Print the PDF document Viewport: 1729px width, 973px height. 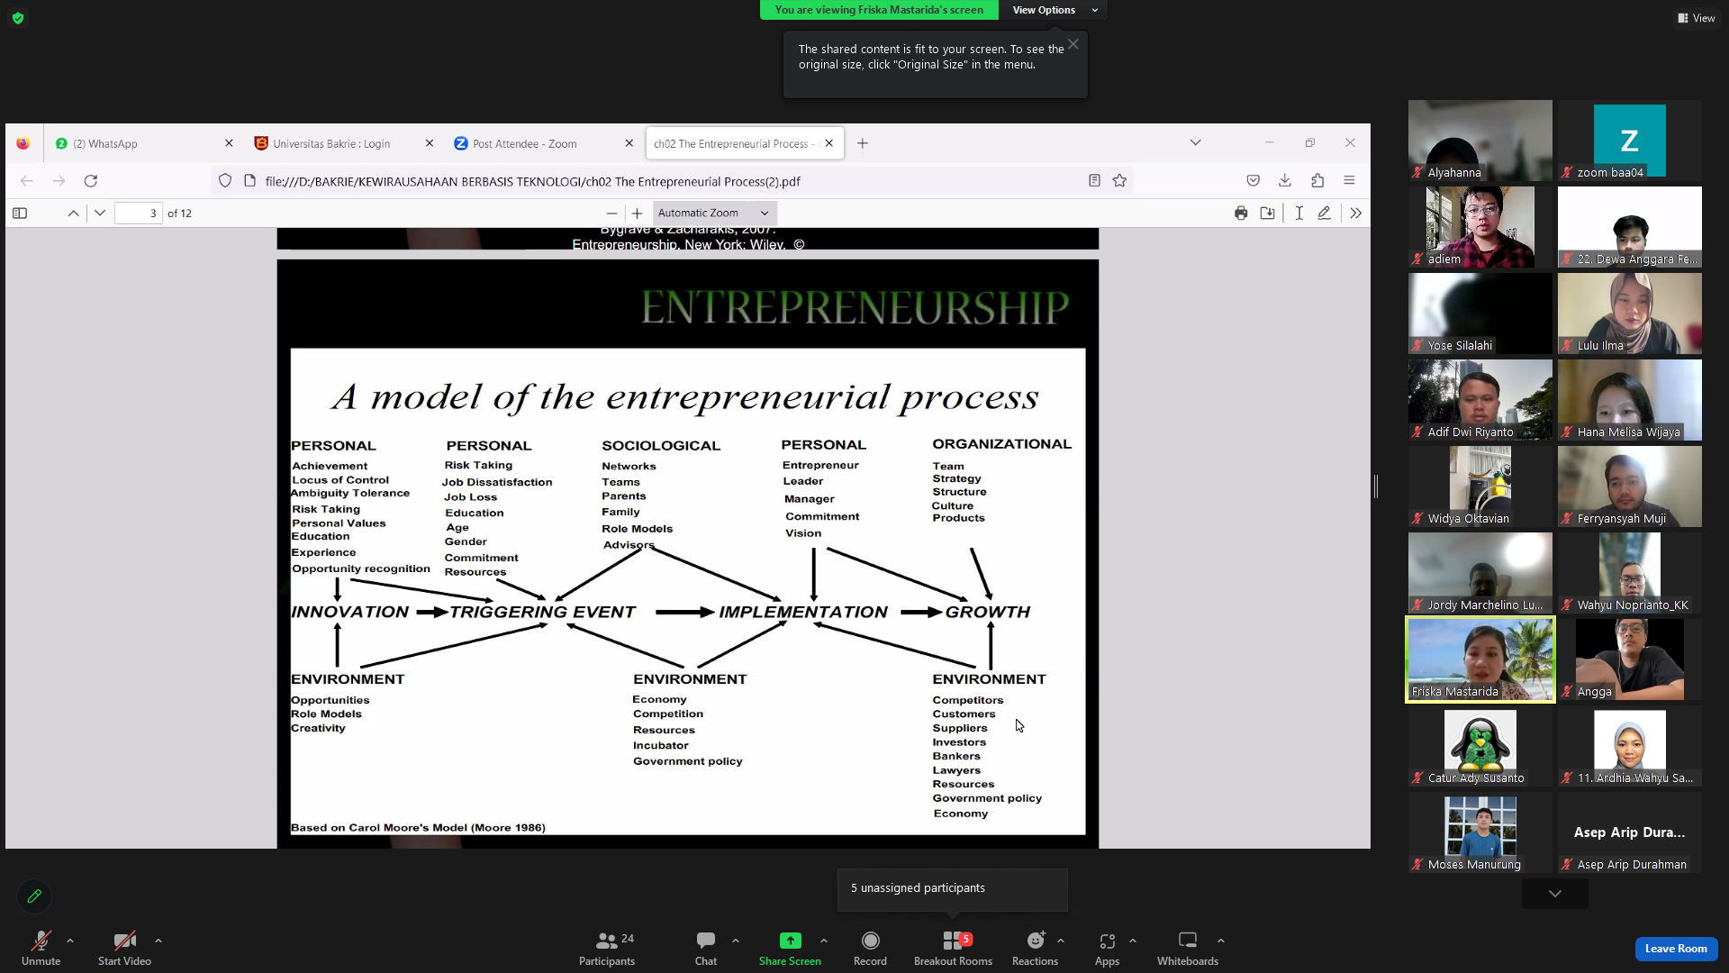(1241, 214)
